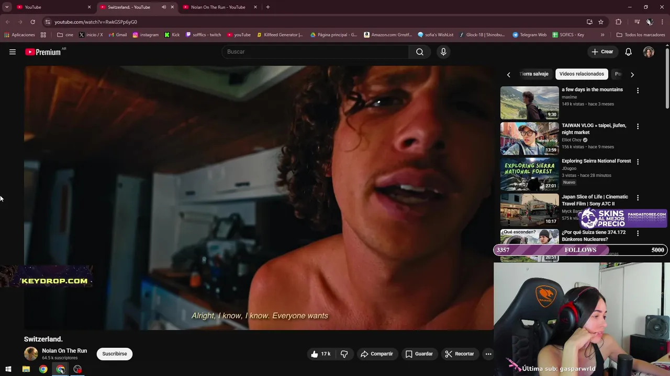
Task: Select the Videos relacionados chip
Action: 582,74
